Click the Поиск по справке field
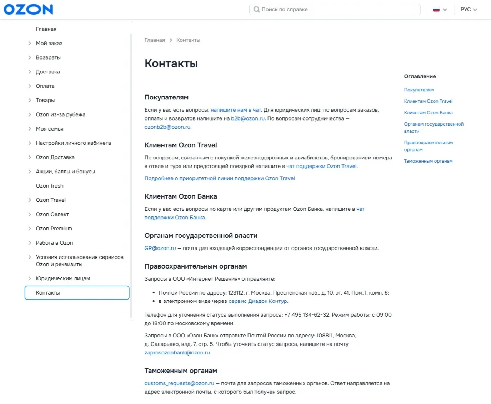Viewport: 491px width, 404px height. point(335,9)
